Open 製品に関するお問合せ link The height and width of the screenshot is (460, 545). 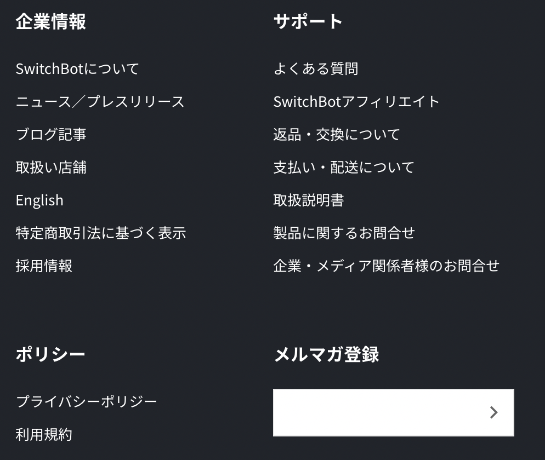(344, 233)
